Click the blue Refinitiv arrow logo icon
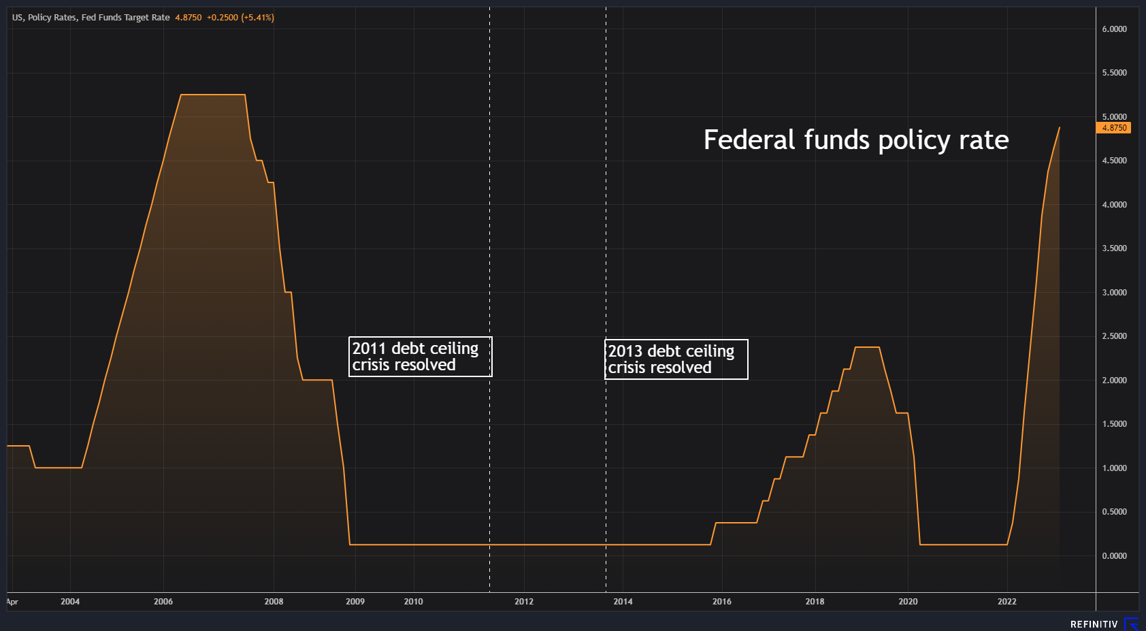Screen dimensions: 1146x631 coord(1131,624)
